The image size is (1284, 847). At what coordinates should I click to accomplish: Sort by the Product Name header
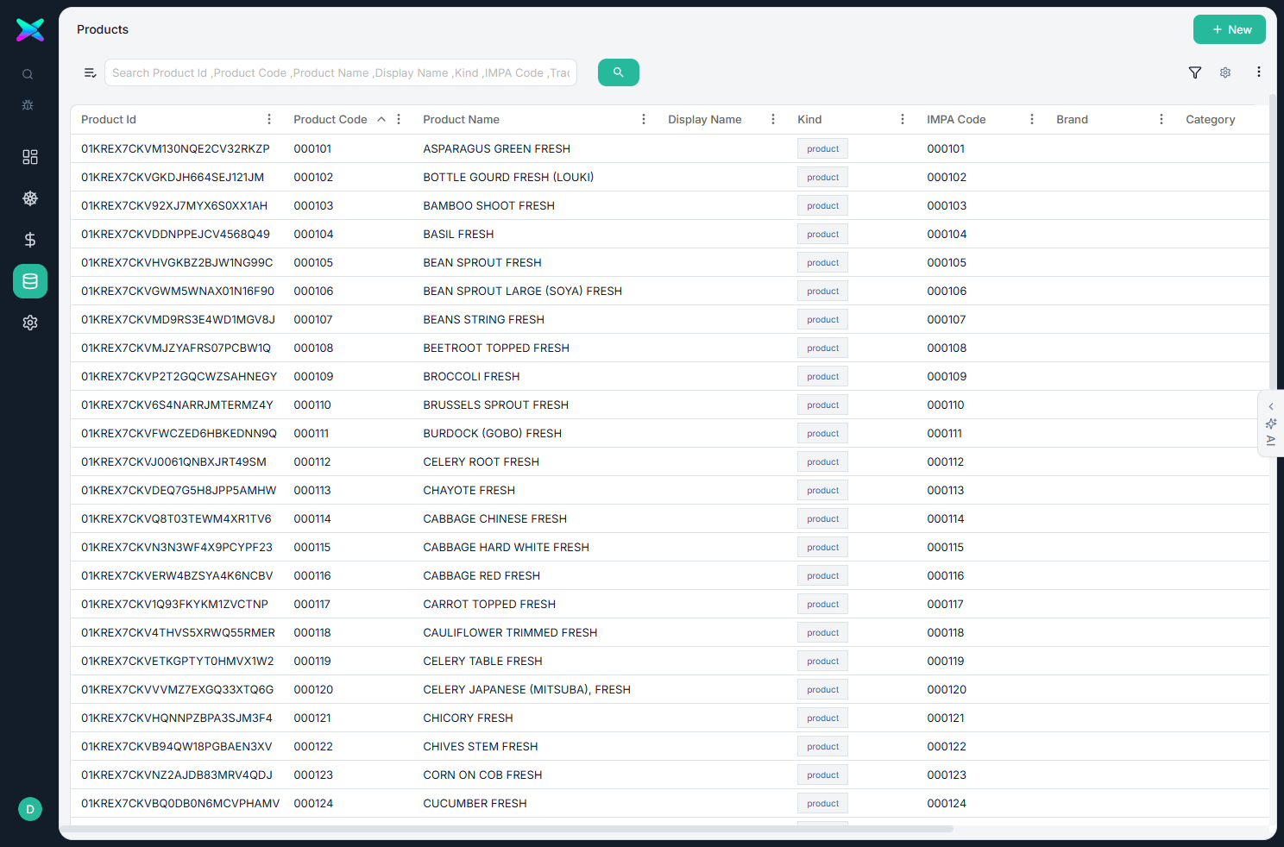[461, 119]
